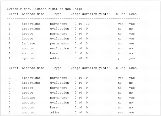
Task: Click the second 'In-Use' column header
Action: (x=120, y=68)
